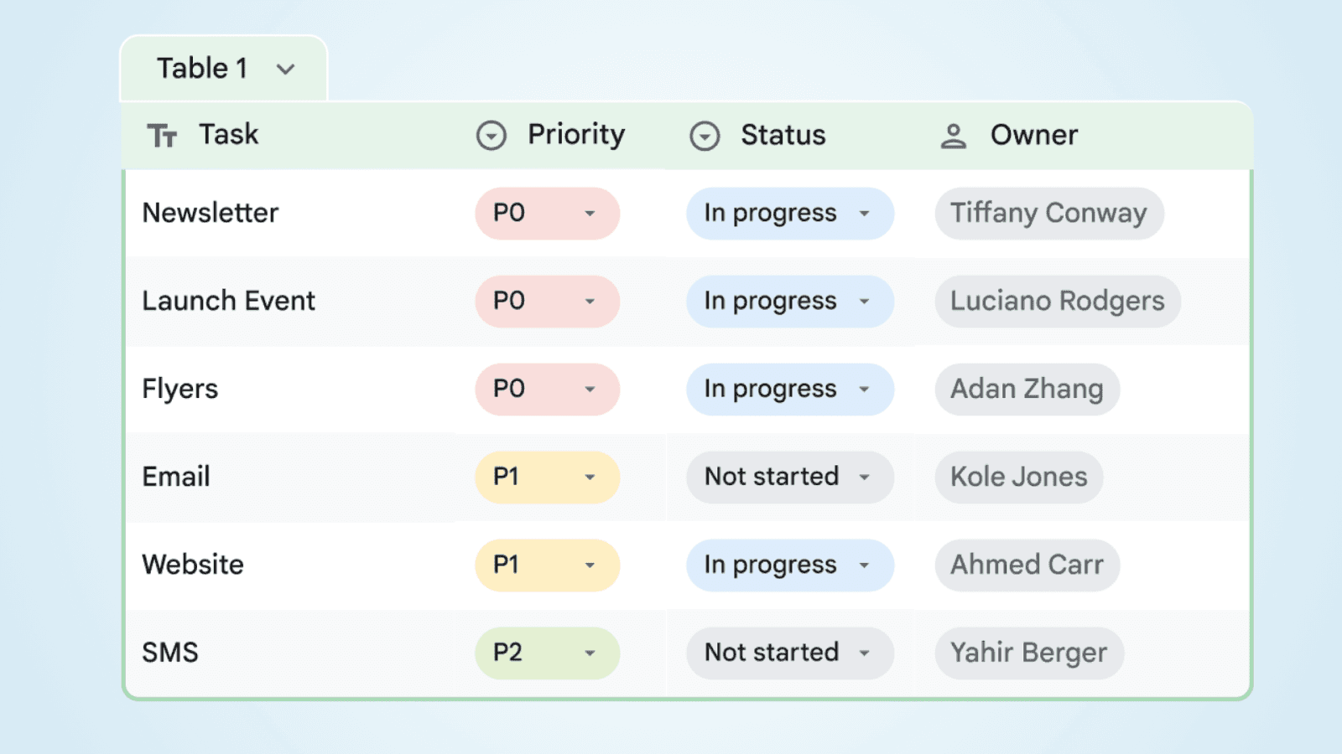This screenshot has height=754, width=1342.
Task: Open the Status dropdown for Flyers
Action: pyautogui.click(x=865, y=390)
